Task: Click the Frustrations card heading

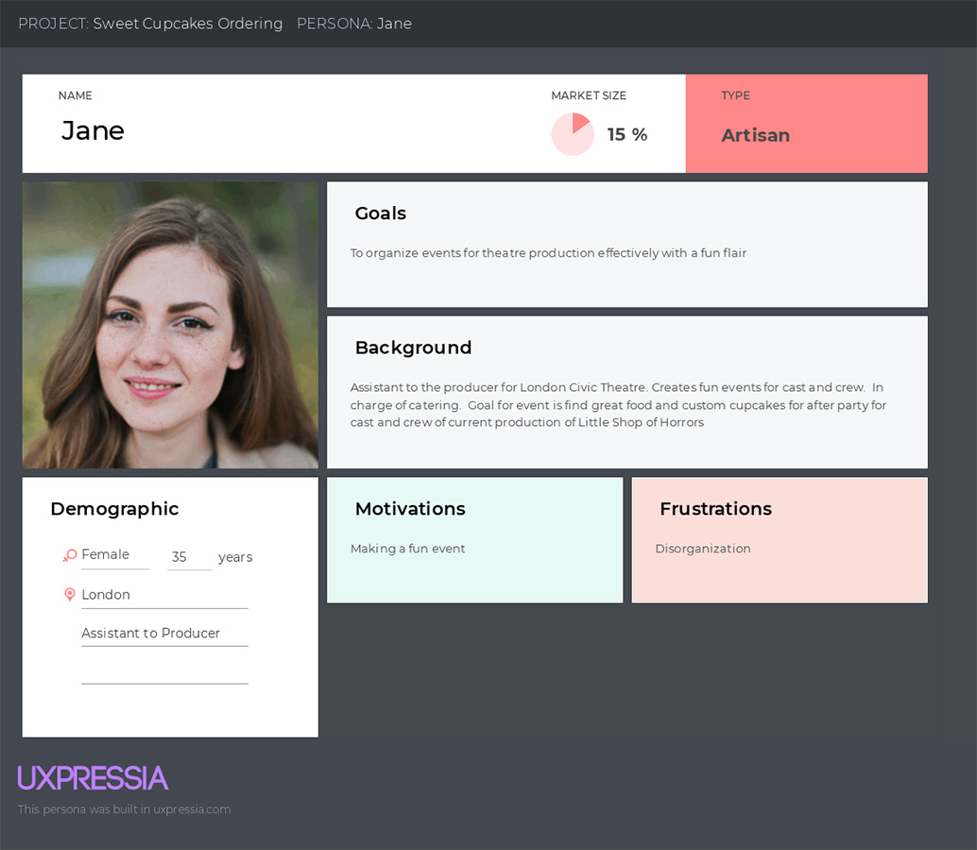Action: (x=715, y=509)
